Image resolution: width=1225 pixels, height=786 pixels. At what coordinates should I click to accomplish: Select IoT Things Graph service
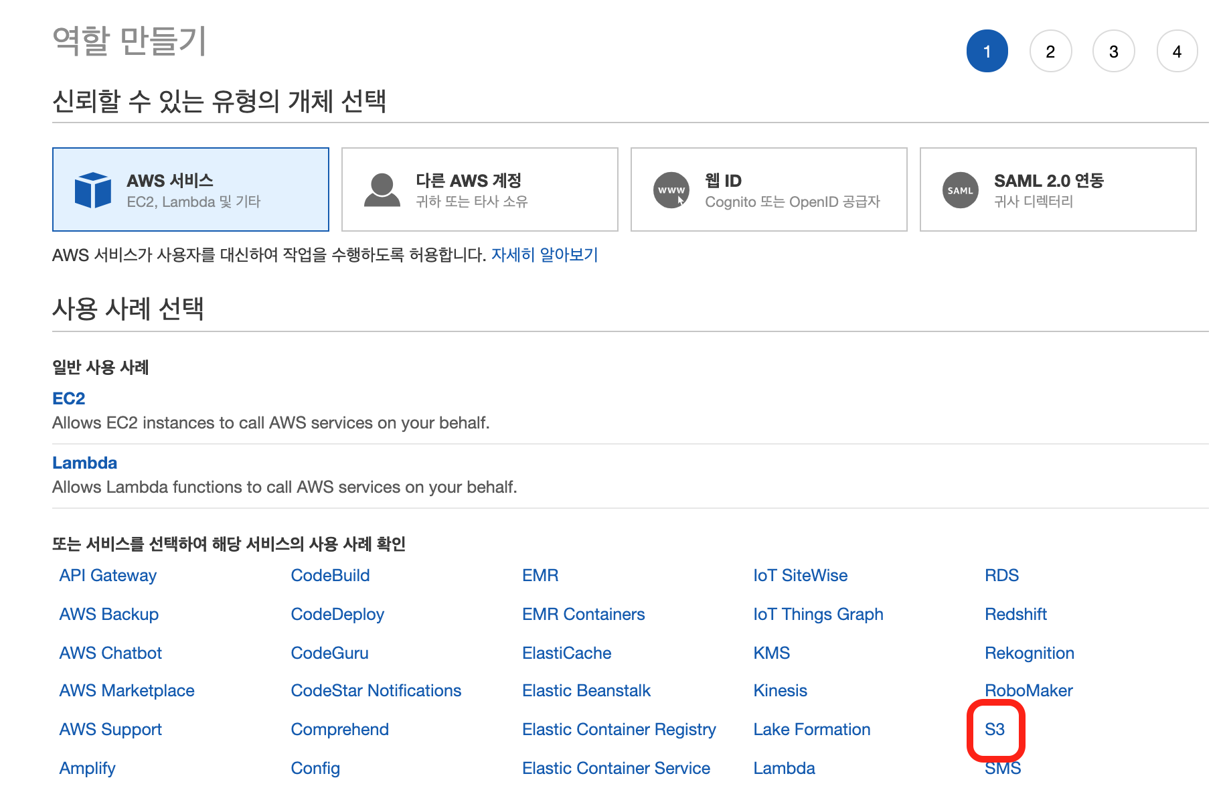click(x=819, y=614)
